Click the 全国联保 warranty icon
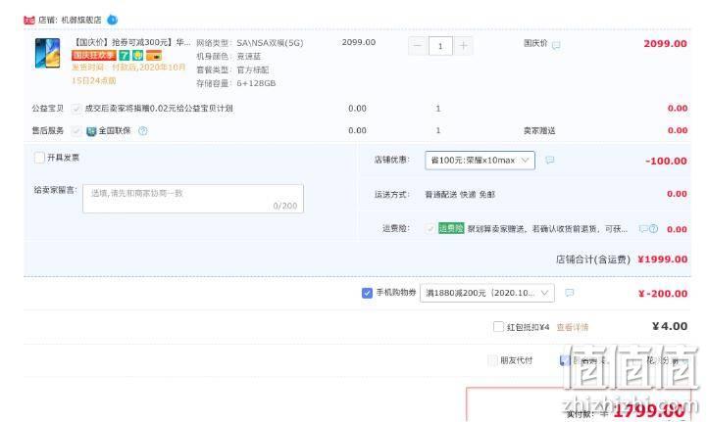The width and height of the screenshot is (708, 422). tap(91, 131)
